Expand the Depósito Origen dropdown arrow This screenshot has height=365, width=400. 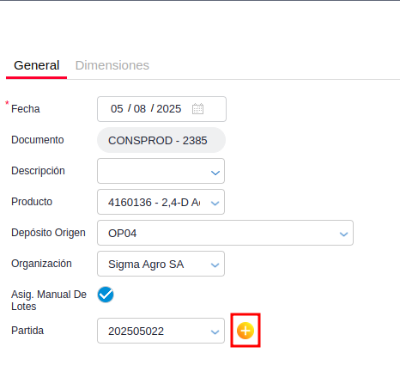click(x=343, y=234)
